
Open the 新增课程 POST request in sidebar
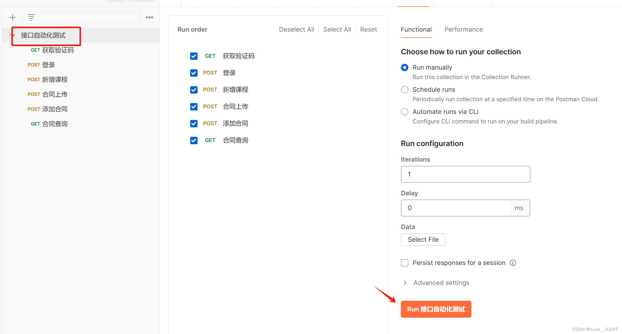click(55, 80)
